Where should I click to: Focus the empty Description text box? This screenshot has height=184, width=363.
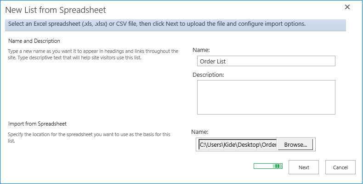[x=266, y=97]
